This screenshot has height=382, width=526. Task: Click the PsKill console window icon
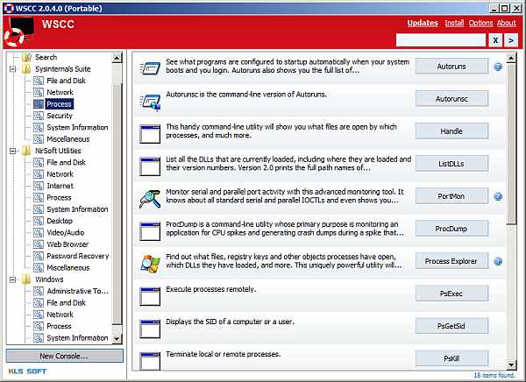click(x=150, y=361)
